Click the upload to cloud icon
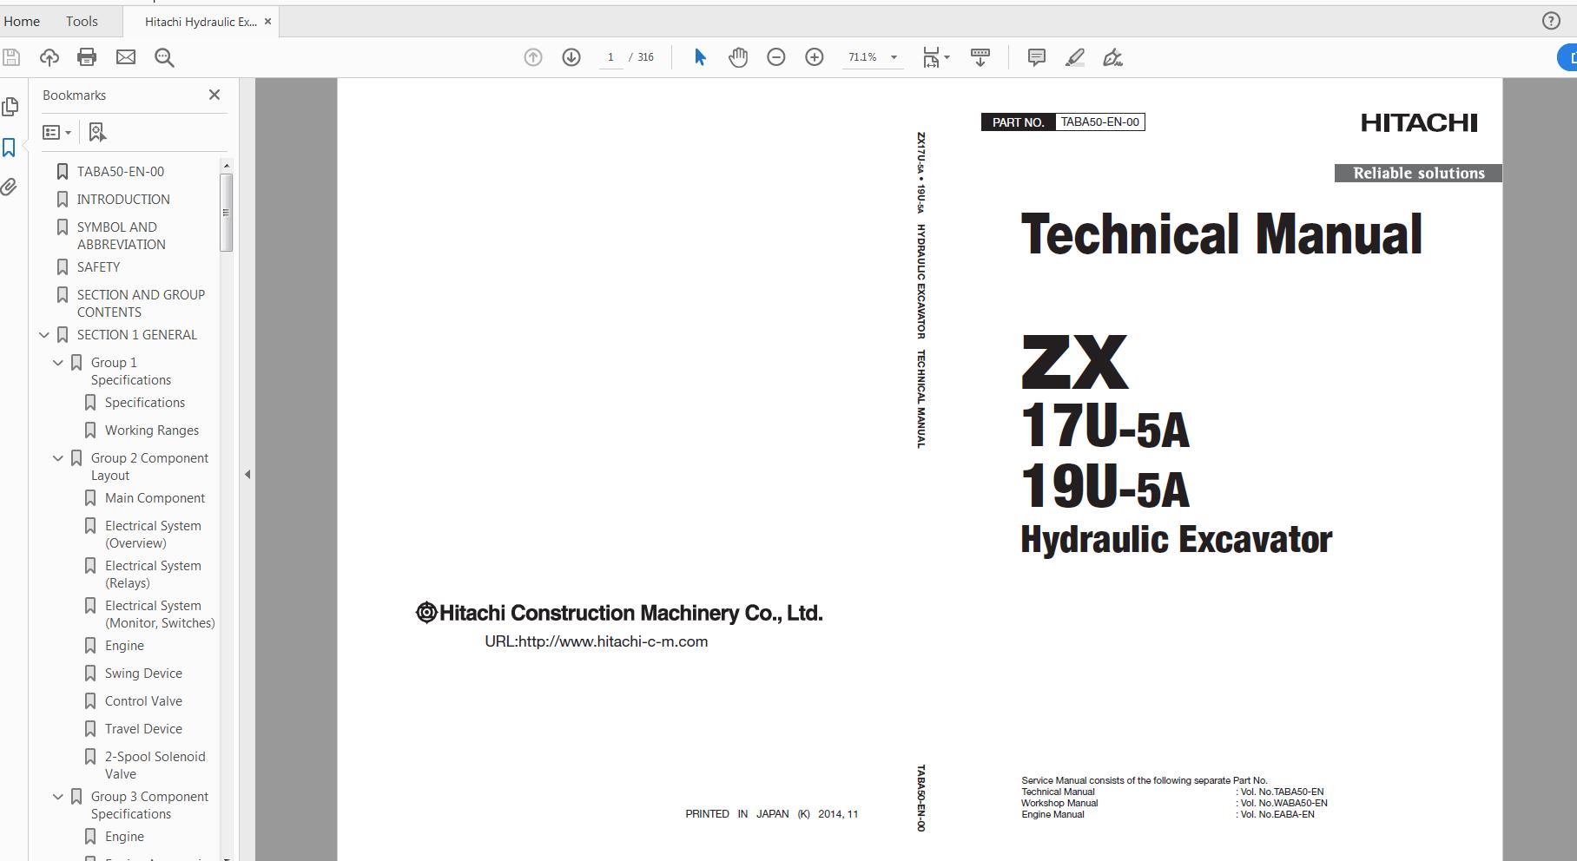 pos(49,57)
